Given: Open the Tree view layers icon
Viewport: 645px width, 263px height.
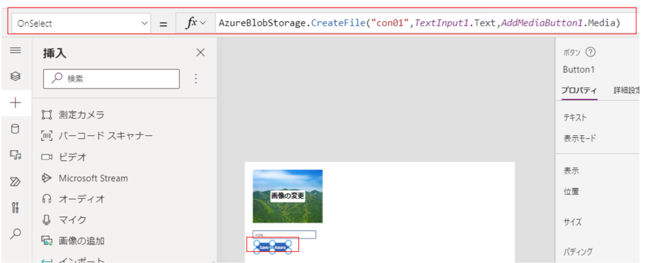Looking at the screenshot, I should (x=16, y=76).
